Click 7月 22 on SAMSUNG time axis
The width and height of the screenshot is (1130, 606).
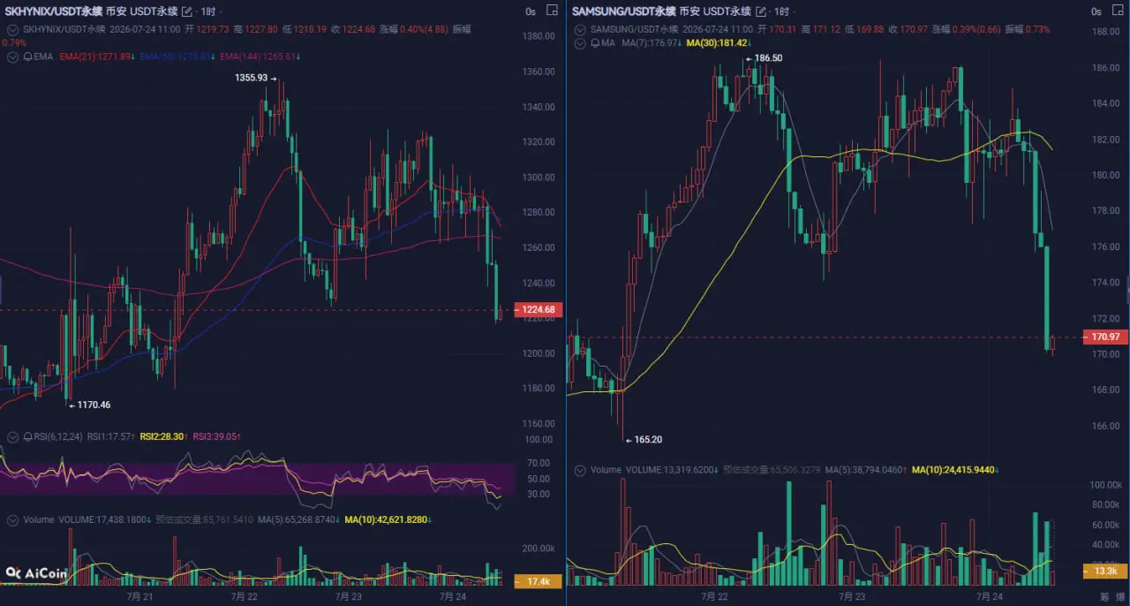715,596
